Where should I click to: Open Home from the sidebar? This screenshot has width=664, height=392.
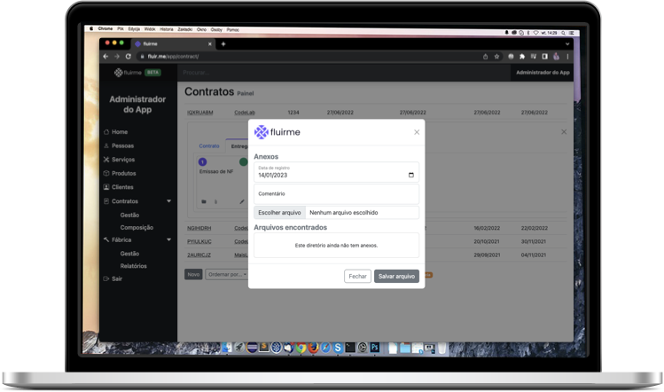pyautogui.click(x=120, y=132)
